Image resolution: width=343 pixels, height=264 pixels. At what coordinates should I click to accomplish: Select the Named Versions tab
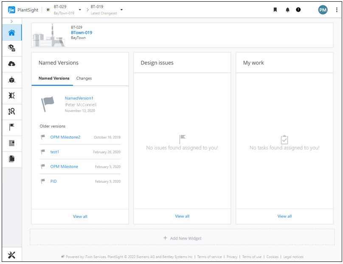tap(54, 78)
